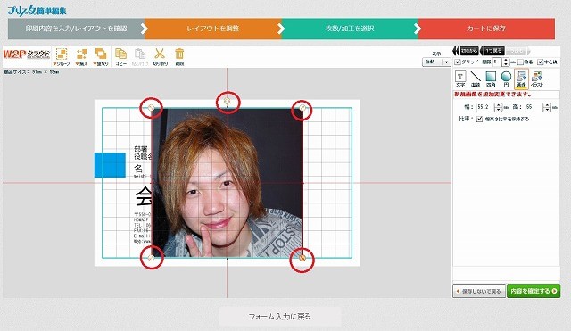Select the 文字 text tool
This screenshot has height=331, width=571.
point(460,79)
